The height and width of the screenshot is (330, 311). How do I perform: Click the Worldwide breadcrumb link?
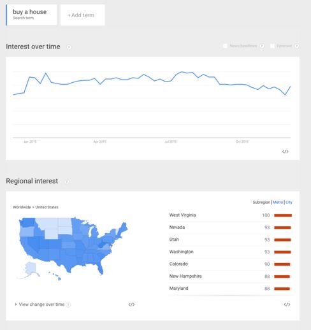tap(22, 207)
